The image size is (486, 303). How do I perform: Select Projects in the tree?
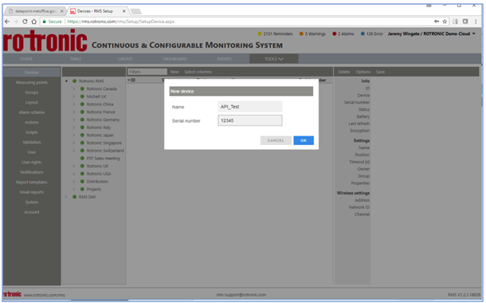[94, 189]
